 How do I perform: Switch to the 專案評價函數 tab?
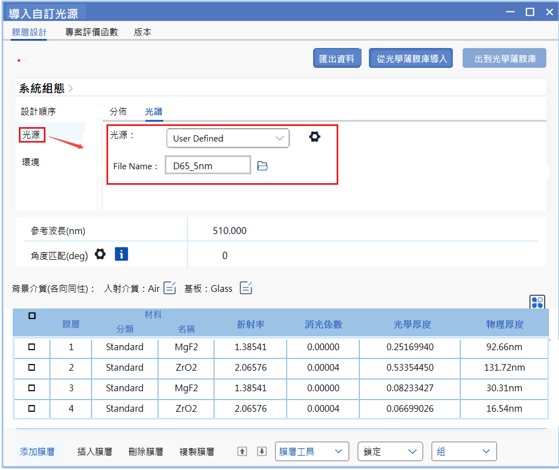coord(92,32)
